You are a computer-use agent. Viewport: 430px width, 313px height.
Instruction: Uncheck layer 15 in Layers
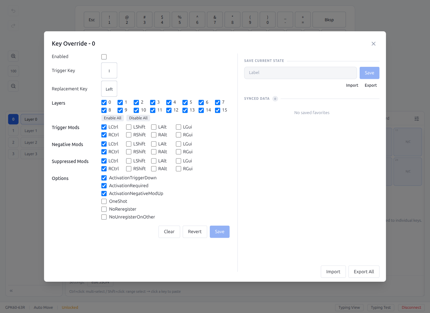pos(217,110)
